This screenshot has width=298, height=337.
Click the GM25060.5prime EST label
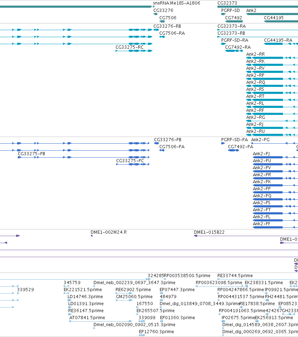(134, 297)
